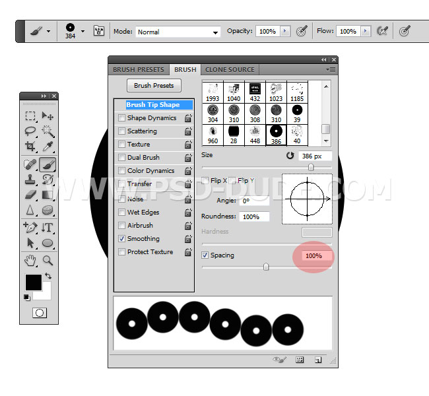The height and width of the screenshot is (396, 429).
Task: Swap foreground and background colors
Action: (48, 276)
